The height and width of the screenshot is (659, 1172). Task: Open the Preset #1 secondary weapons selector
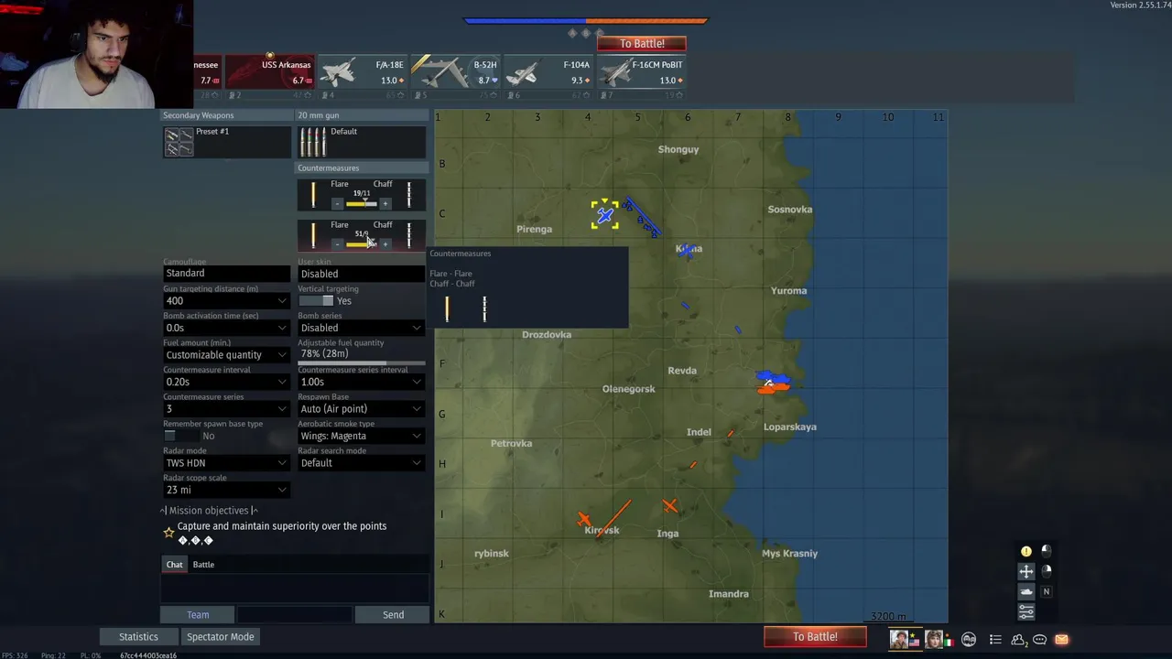(x=227, y=142)
